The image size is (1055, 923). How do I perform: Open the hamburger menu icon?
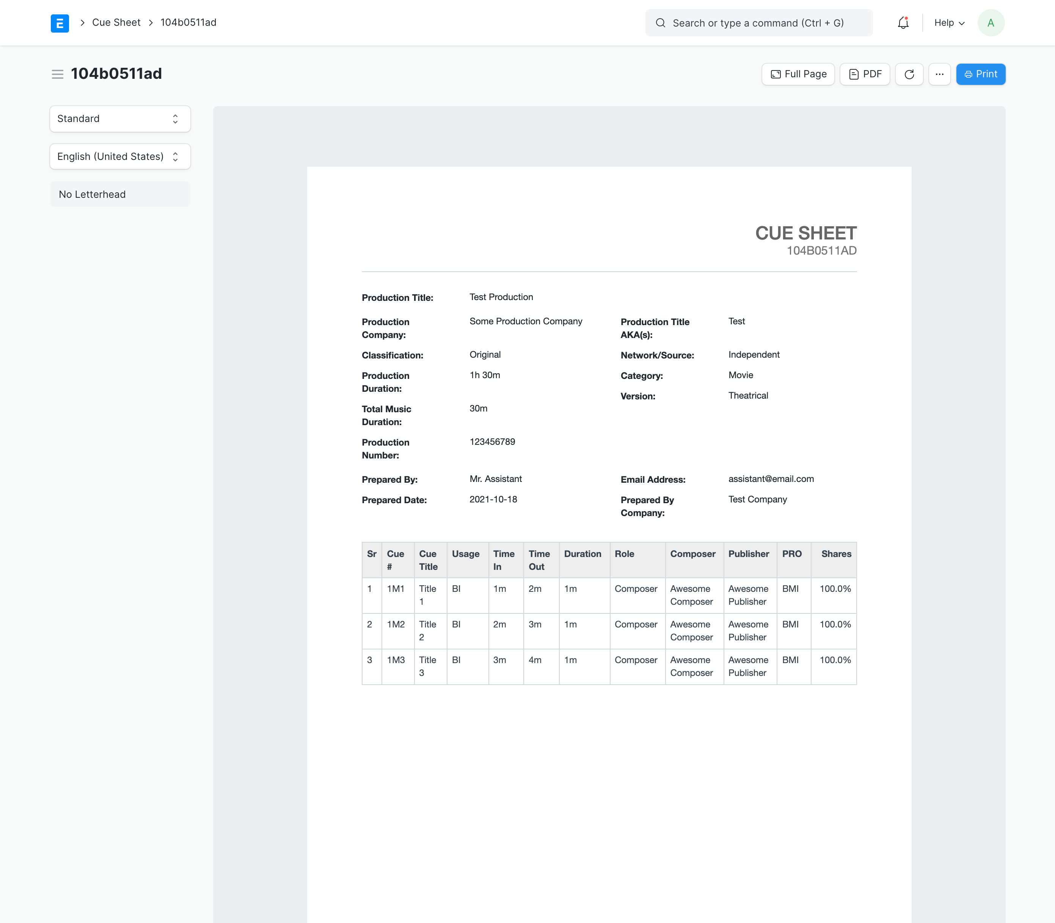57,74
